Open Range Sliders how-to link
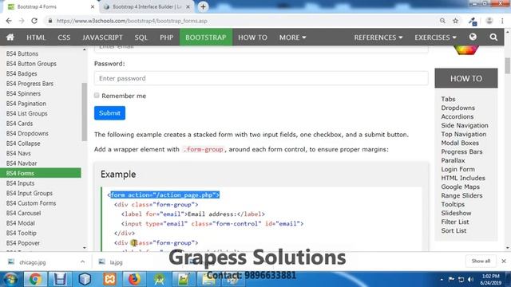 tap(461, 195)
